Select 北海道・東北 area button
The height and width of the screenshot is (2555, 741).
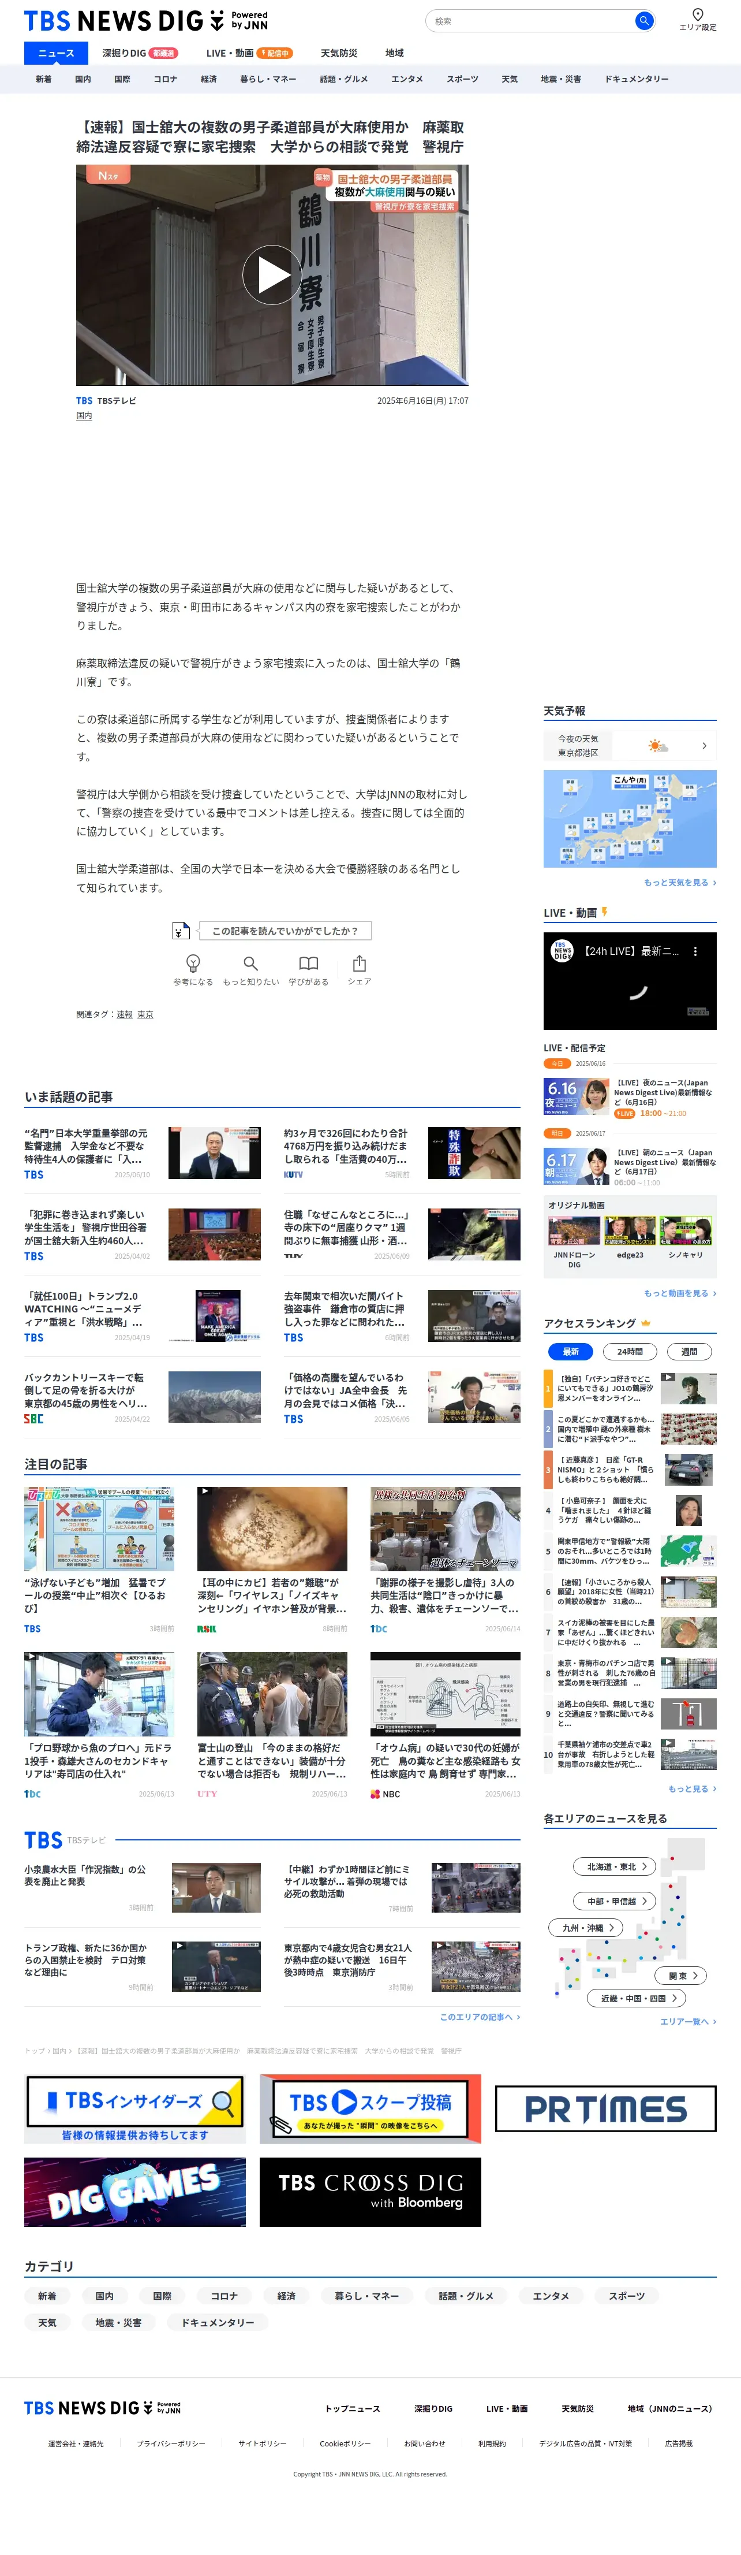coord(615,1866)
